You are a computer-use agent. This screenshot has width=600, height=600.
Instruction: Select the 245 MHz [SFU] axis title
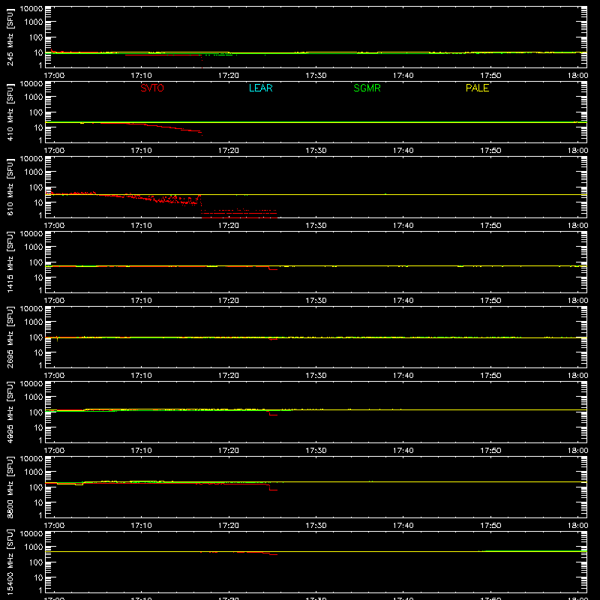click(x=10, y=37)
